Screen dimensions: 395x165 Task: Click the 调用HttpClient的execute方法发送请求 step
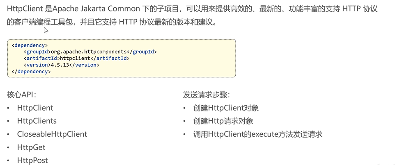point(258,134)
